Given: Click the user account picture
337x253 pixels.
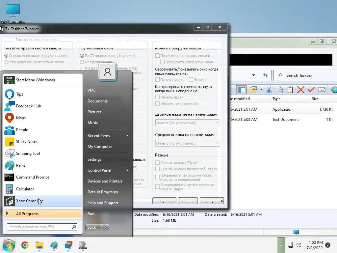Looking at the screenshot, I should 108,72.
